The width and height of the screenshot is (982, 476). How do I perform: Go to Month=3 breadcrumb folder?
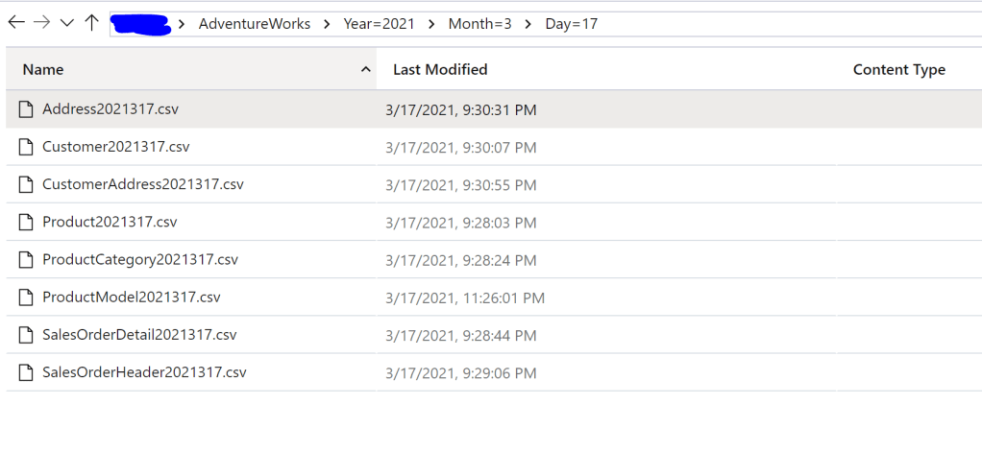click(x=479, y=23)
